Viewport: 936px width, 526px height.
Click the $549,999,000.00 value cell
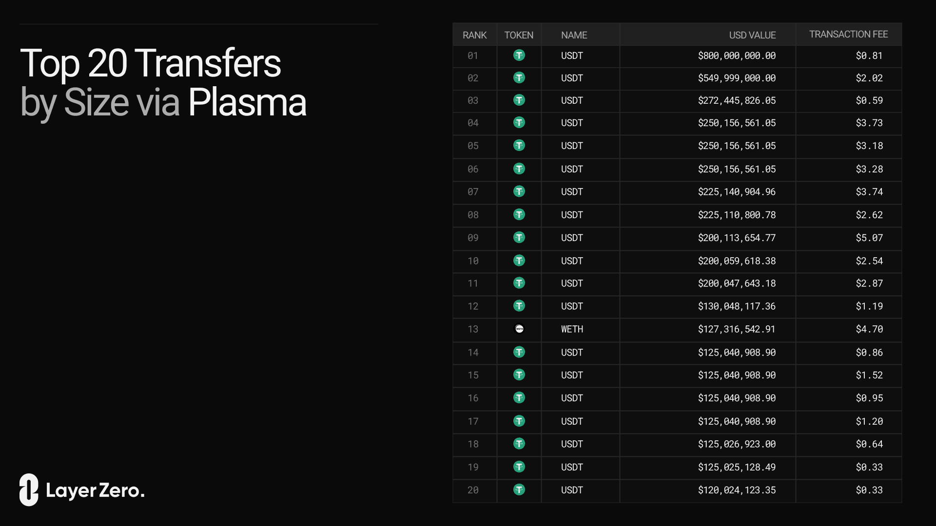pos(737,78)
